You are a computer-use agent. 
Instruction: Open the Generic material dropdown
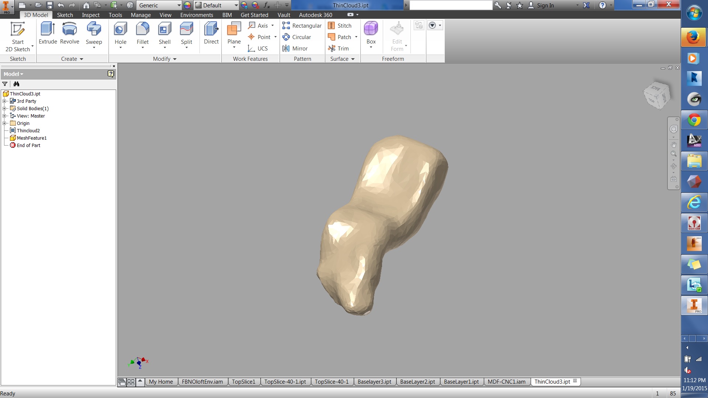159,5
